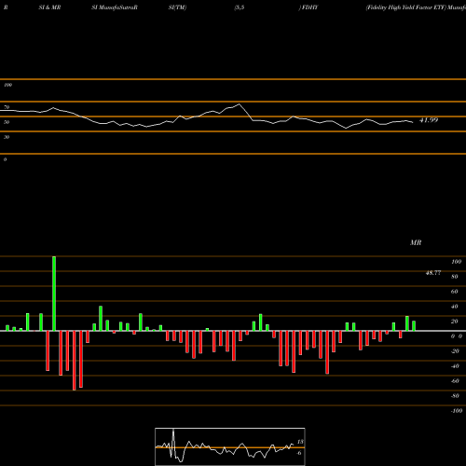466x466 pixels.
Task: Click the RSI line peak near 70
Action: pos(239,104)
